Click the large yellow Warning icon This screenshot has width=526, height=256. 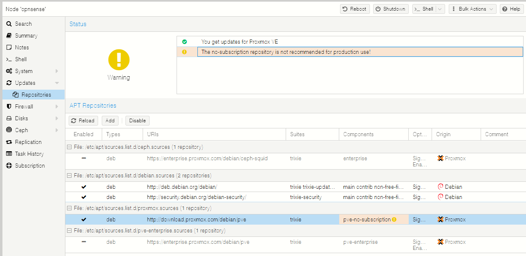(x=119, y=60)
